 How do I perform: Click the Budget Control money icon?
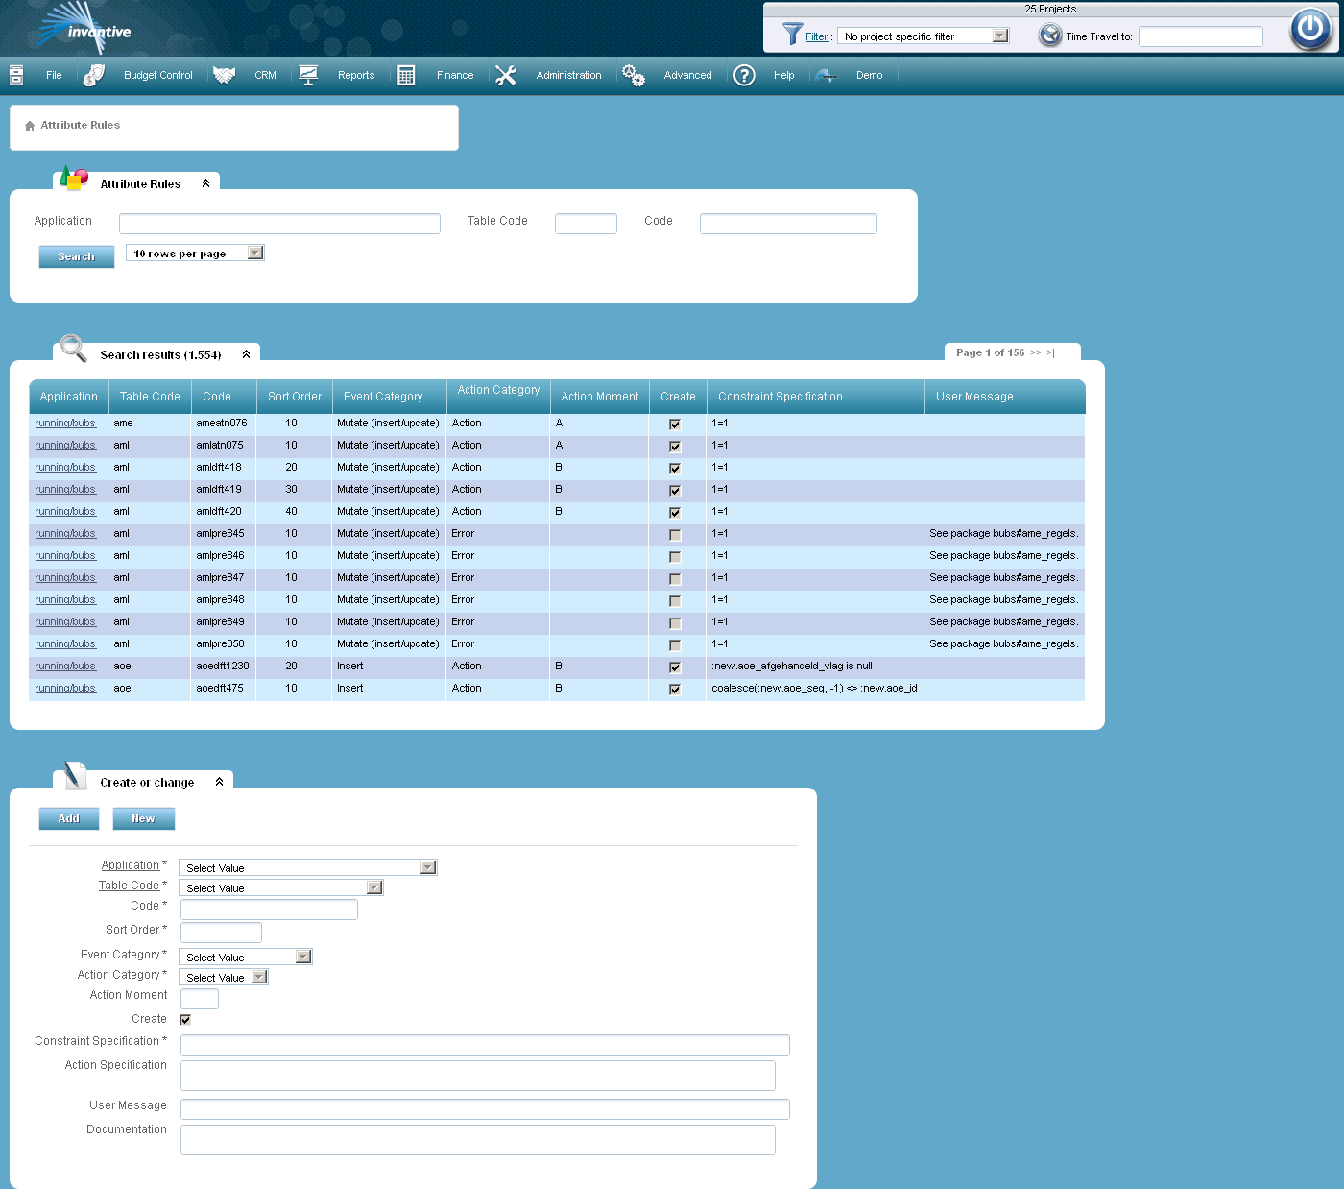click(x=94, y=75)
